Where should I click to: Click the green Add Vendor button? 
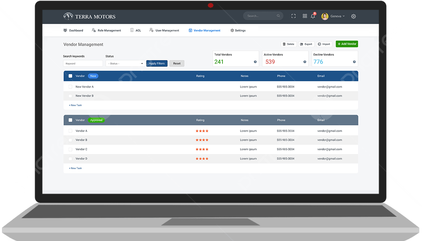tap(347, 44)
